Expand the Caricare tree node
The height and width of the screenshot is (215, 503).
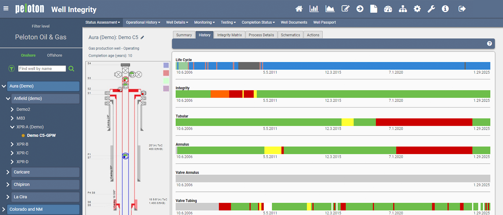[8, 172]
